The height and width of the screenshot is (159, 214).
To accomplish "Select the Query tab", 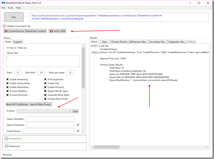I will (x=8, y=42).
